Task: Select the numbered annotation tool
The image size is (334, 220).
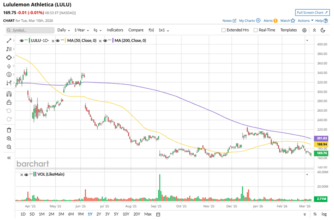Action: click(9, 74)
